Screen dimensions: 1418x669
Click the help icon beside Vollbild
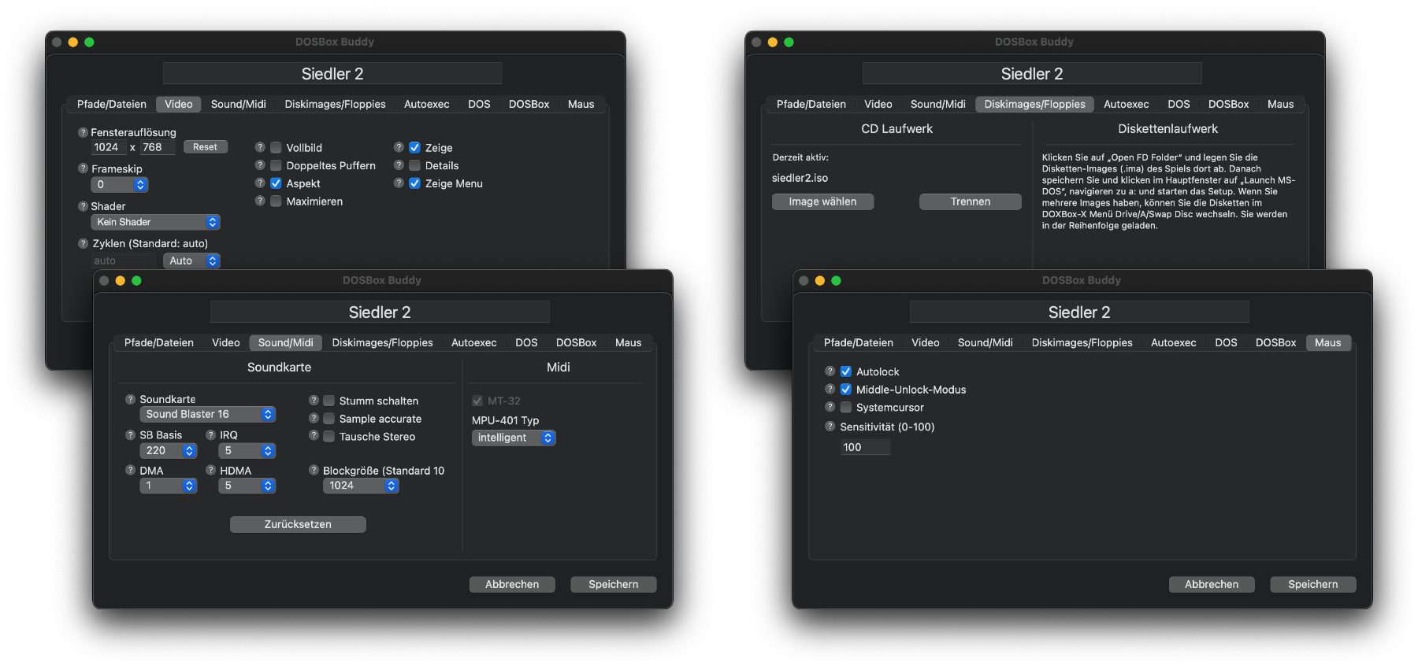point(260,147)
